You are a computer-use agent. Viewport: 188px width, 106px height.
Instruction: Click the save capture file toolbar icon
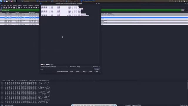14,8
